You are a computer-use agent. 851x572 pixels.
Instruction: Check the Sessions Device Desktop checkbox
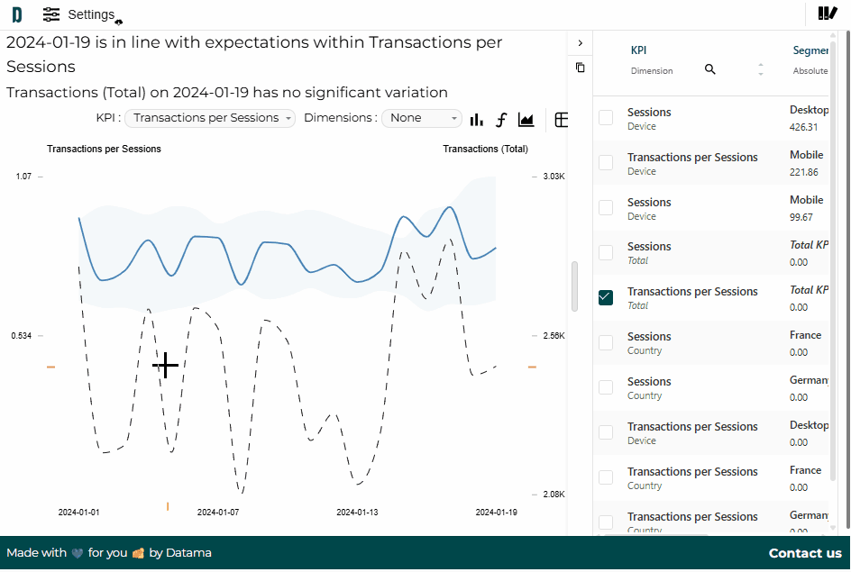(606, 118)
